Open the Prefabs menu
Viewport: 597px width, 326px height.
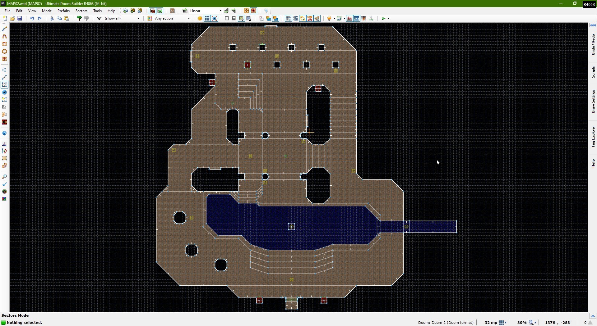pyautogui.click(x=63, y=11)
